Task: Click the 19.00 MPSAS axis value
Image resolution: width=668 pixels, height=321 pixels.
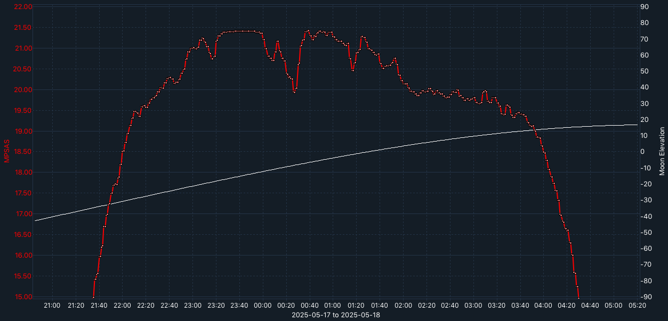Action: tap(23, 131)
